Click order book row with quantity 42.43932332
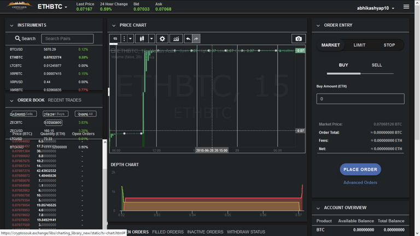 coord(54,170)
